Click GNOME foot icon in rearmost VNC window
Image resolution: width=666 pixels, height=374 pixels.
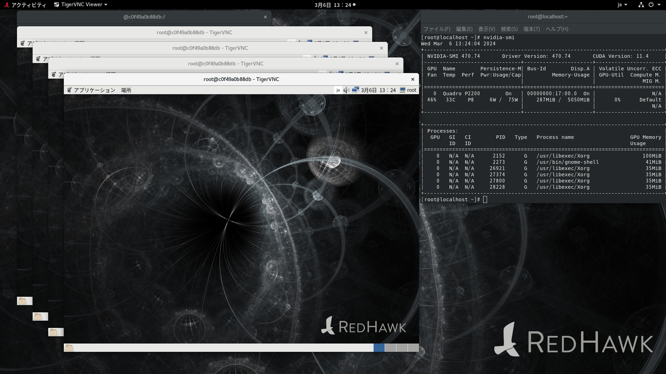click(x=23, y=43)
